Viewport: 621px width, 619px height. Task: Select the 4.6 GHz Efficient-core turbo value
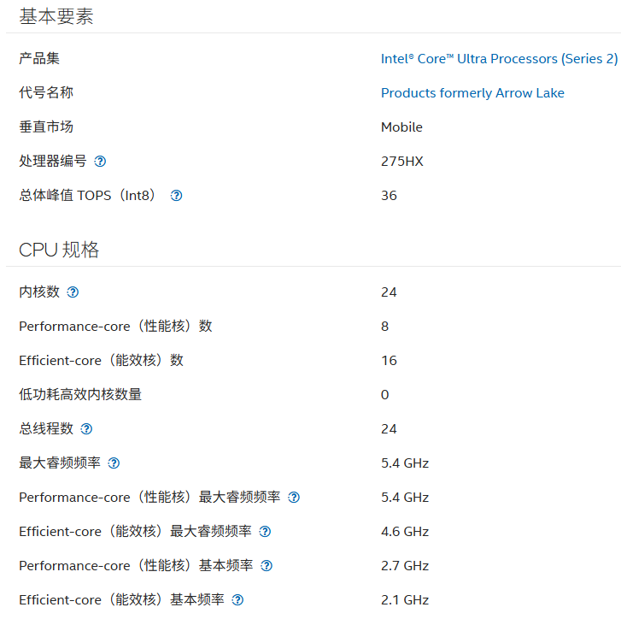click(x=405, y=532)
